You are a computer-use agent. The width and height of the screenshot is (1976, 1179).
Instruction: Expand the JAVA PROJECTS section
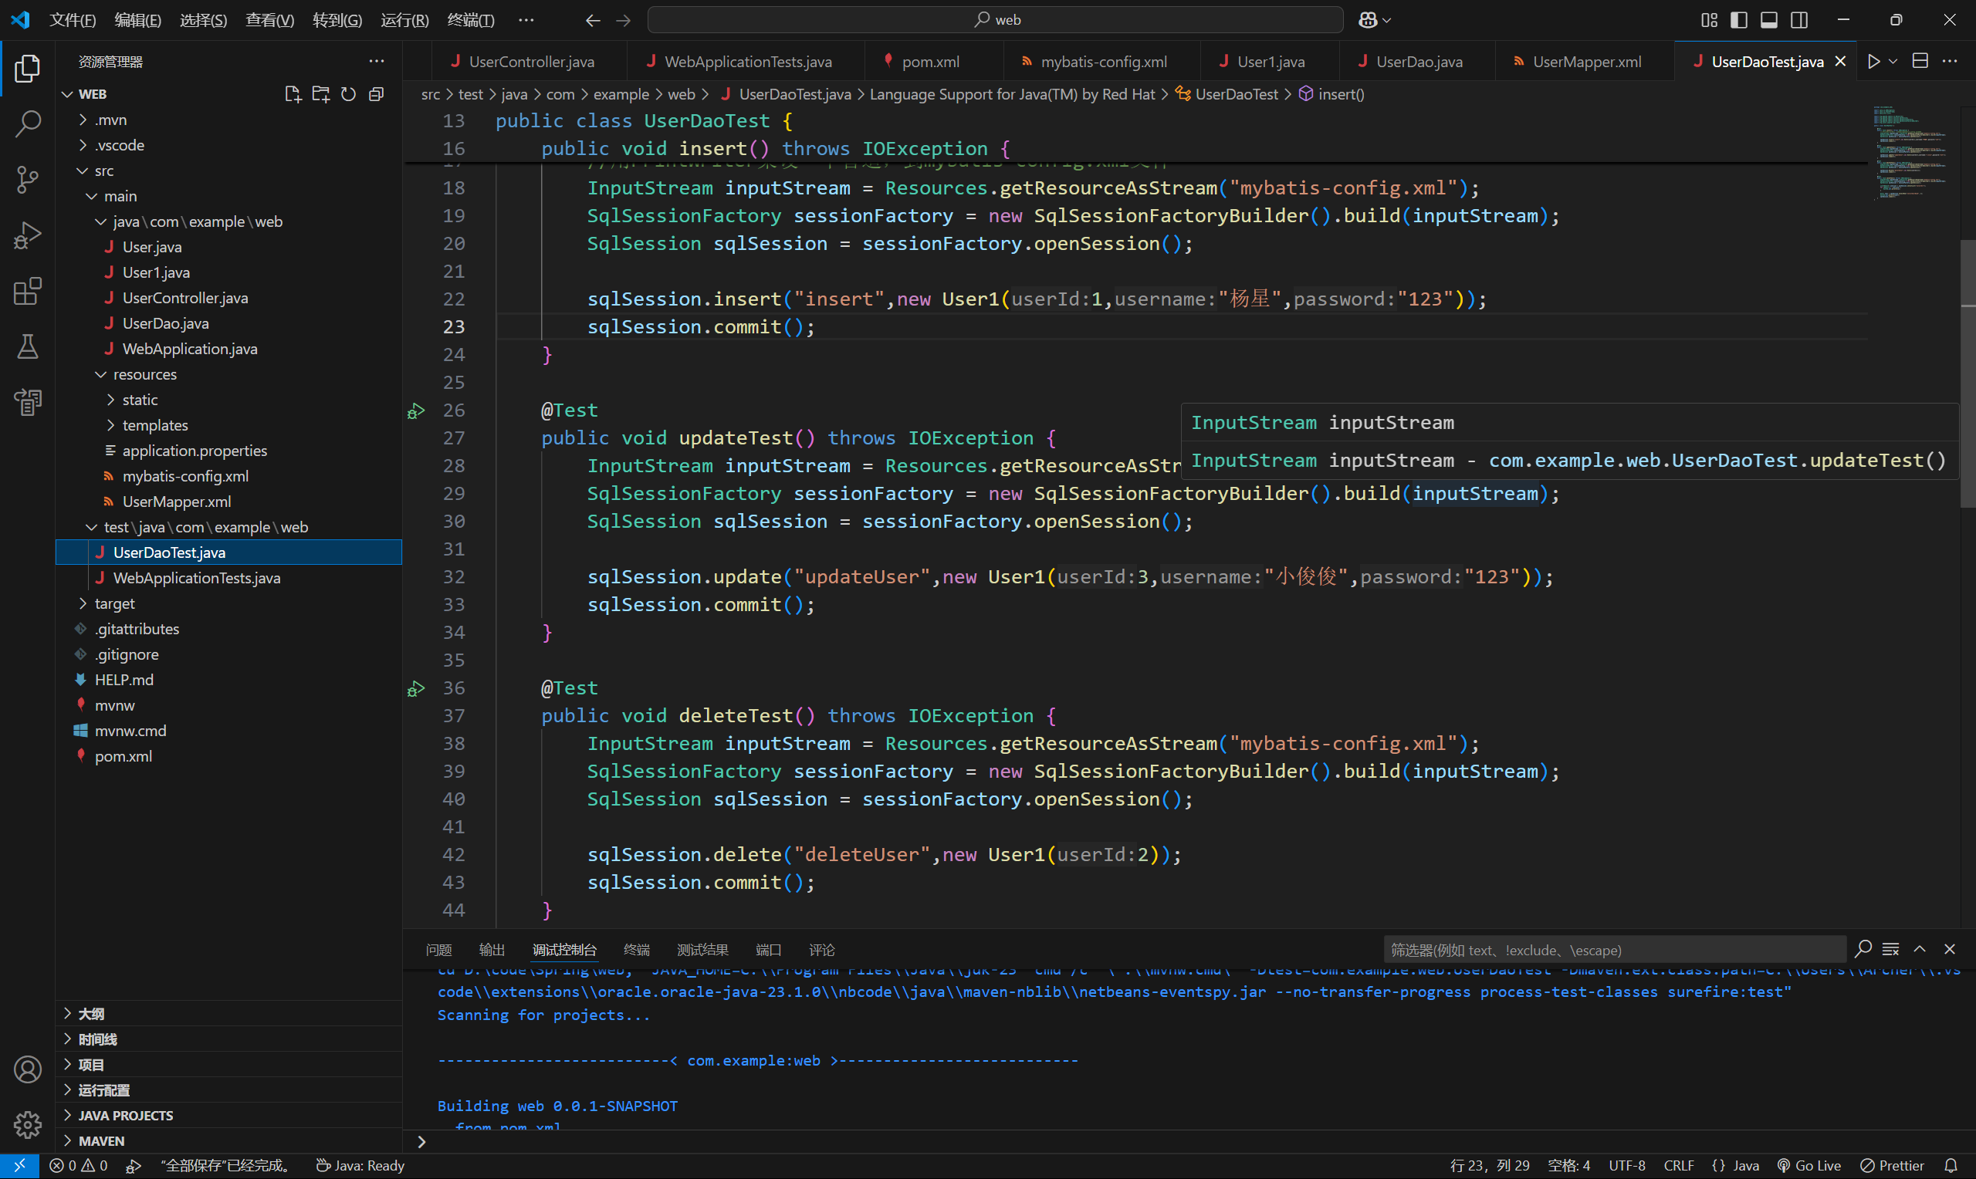pos(126,1116)
